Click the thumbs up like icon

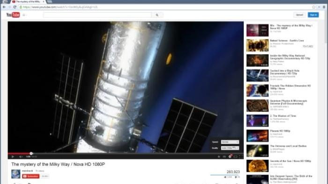coord(225,177)
